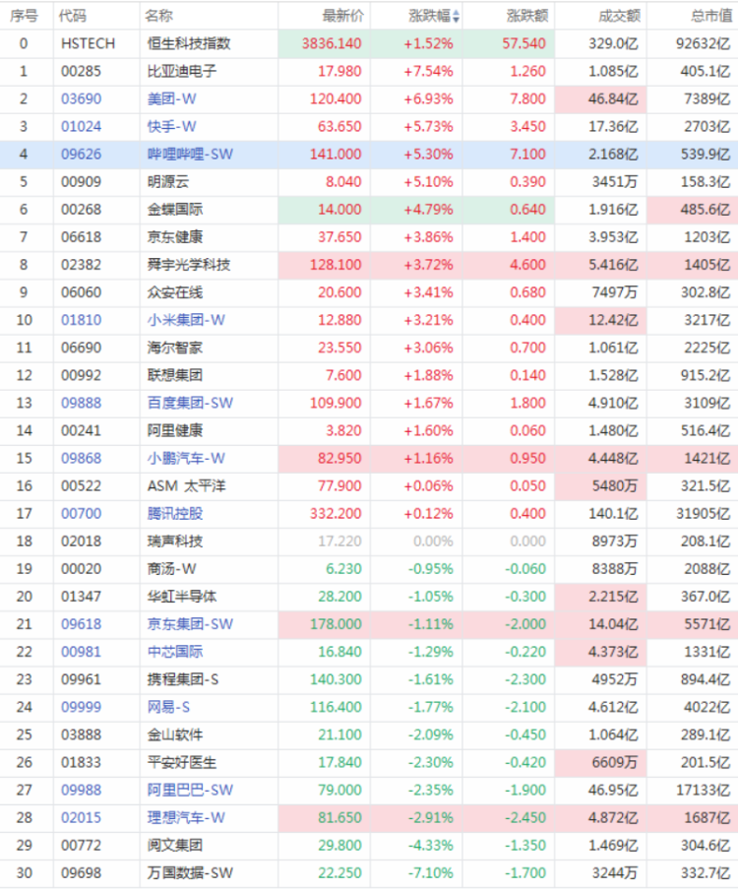This screenshot has width=738, height=891.
Task: Click the 代码 column header
Action: 73,16
